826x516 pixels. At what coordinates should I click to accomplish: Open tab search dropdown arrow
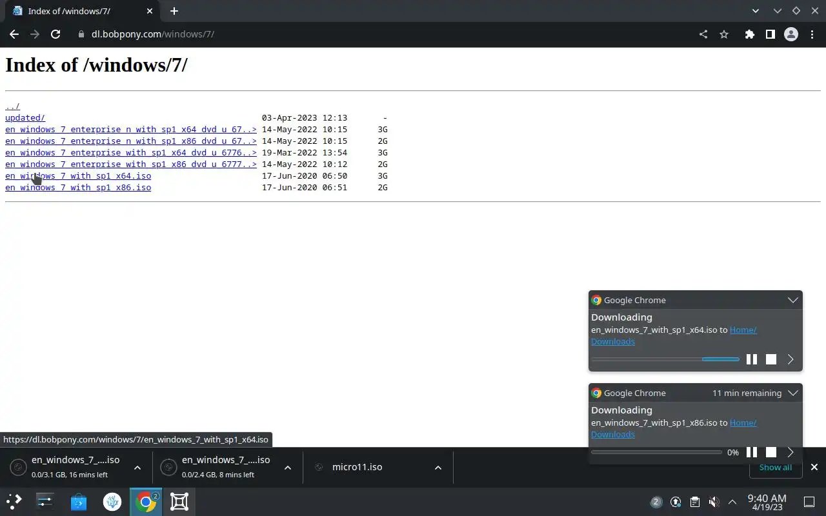coord(756,11)
